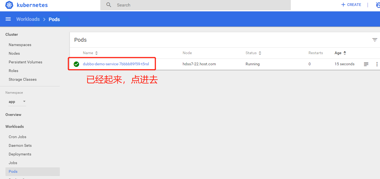
Task: Open three-dot actions menu for the pod
Action: (x=377, y=64)
